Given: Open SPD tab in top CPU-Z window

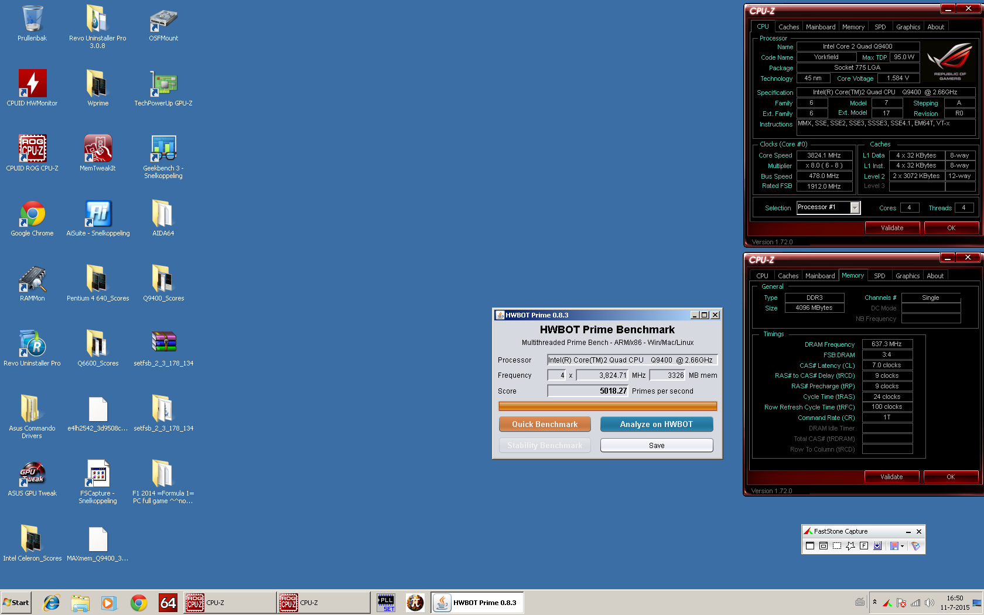Looking at the screenshot, I should [x=880, y=27].
